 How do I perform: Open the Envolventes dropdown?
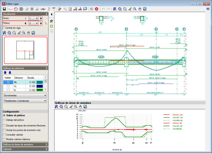pyautogui.click(x=25, y=95)
